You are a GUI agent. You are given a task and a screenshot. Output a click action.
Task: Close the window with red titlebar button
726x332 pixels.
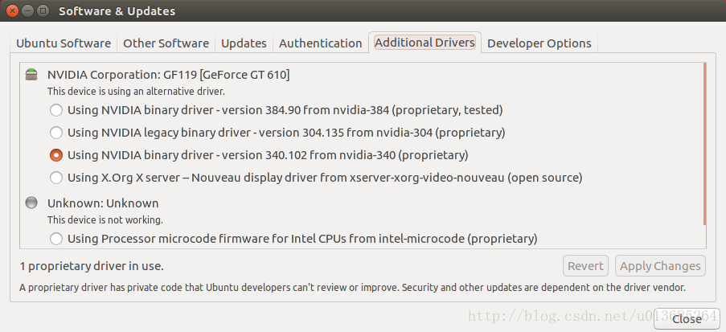[x=13, y=11]
